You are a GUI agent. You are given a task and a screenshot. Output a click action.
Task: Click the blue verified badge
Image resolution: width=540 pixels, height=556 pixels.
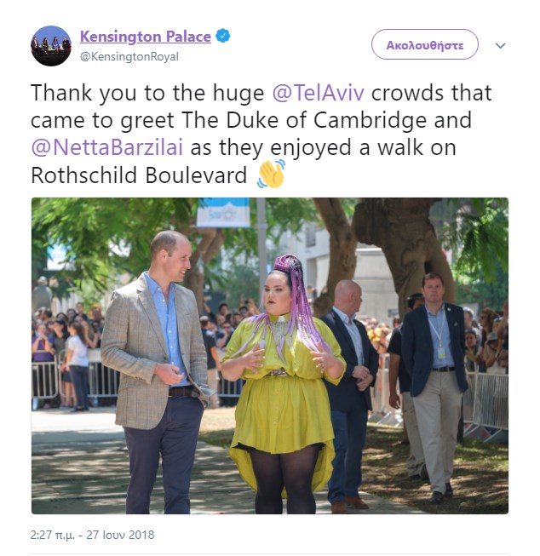click(223, 36)
